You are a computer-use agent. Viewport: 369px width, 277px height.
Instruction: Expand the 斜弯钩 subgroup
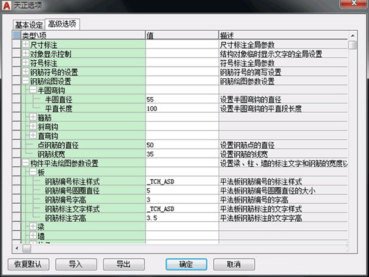pos(33,126)
